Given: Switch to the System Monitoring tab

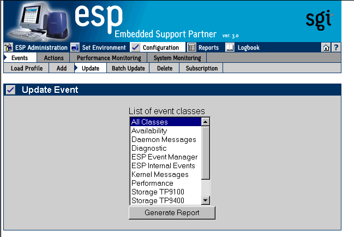Looking at the screenshot, I should [177, 58].
